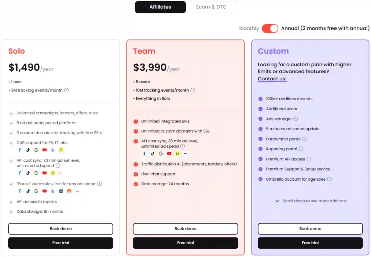Switch to the Ecom & DTC tab
Screen dimensions: 371x257
[212, 7]
